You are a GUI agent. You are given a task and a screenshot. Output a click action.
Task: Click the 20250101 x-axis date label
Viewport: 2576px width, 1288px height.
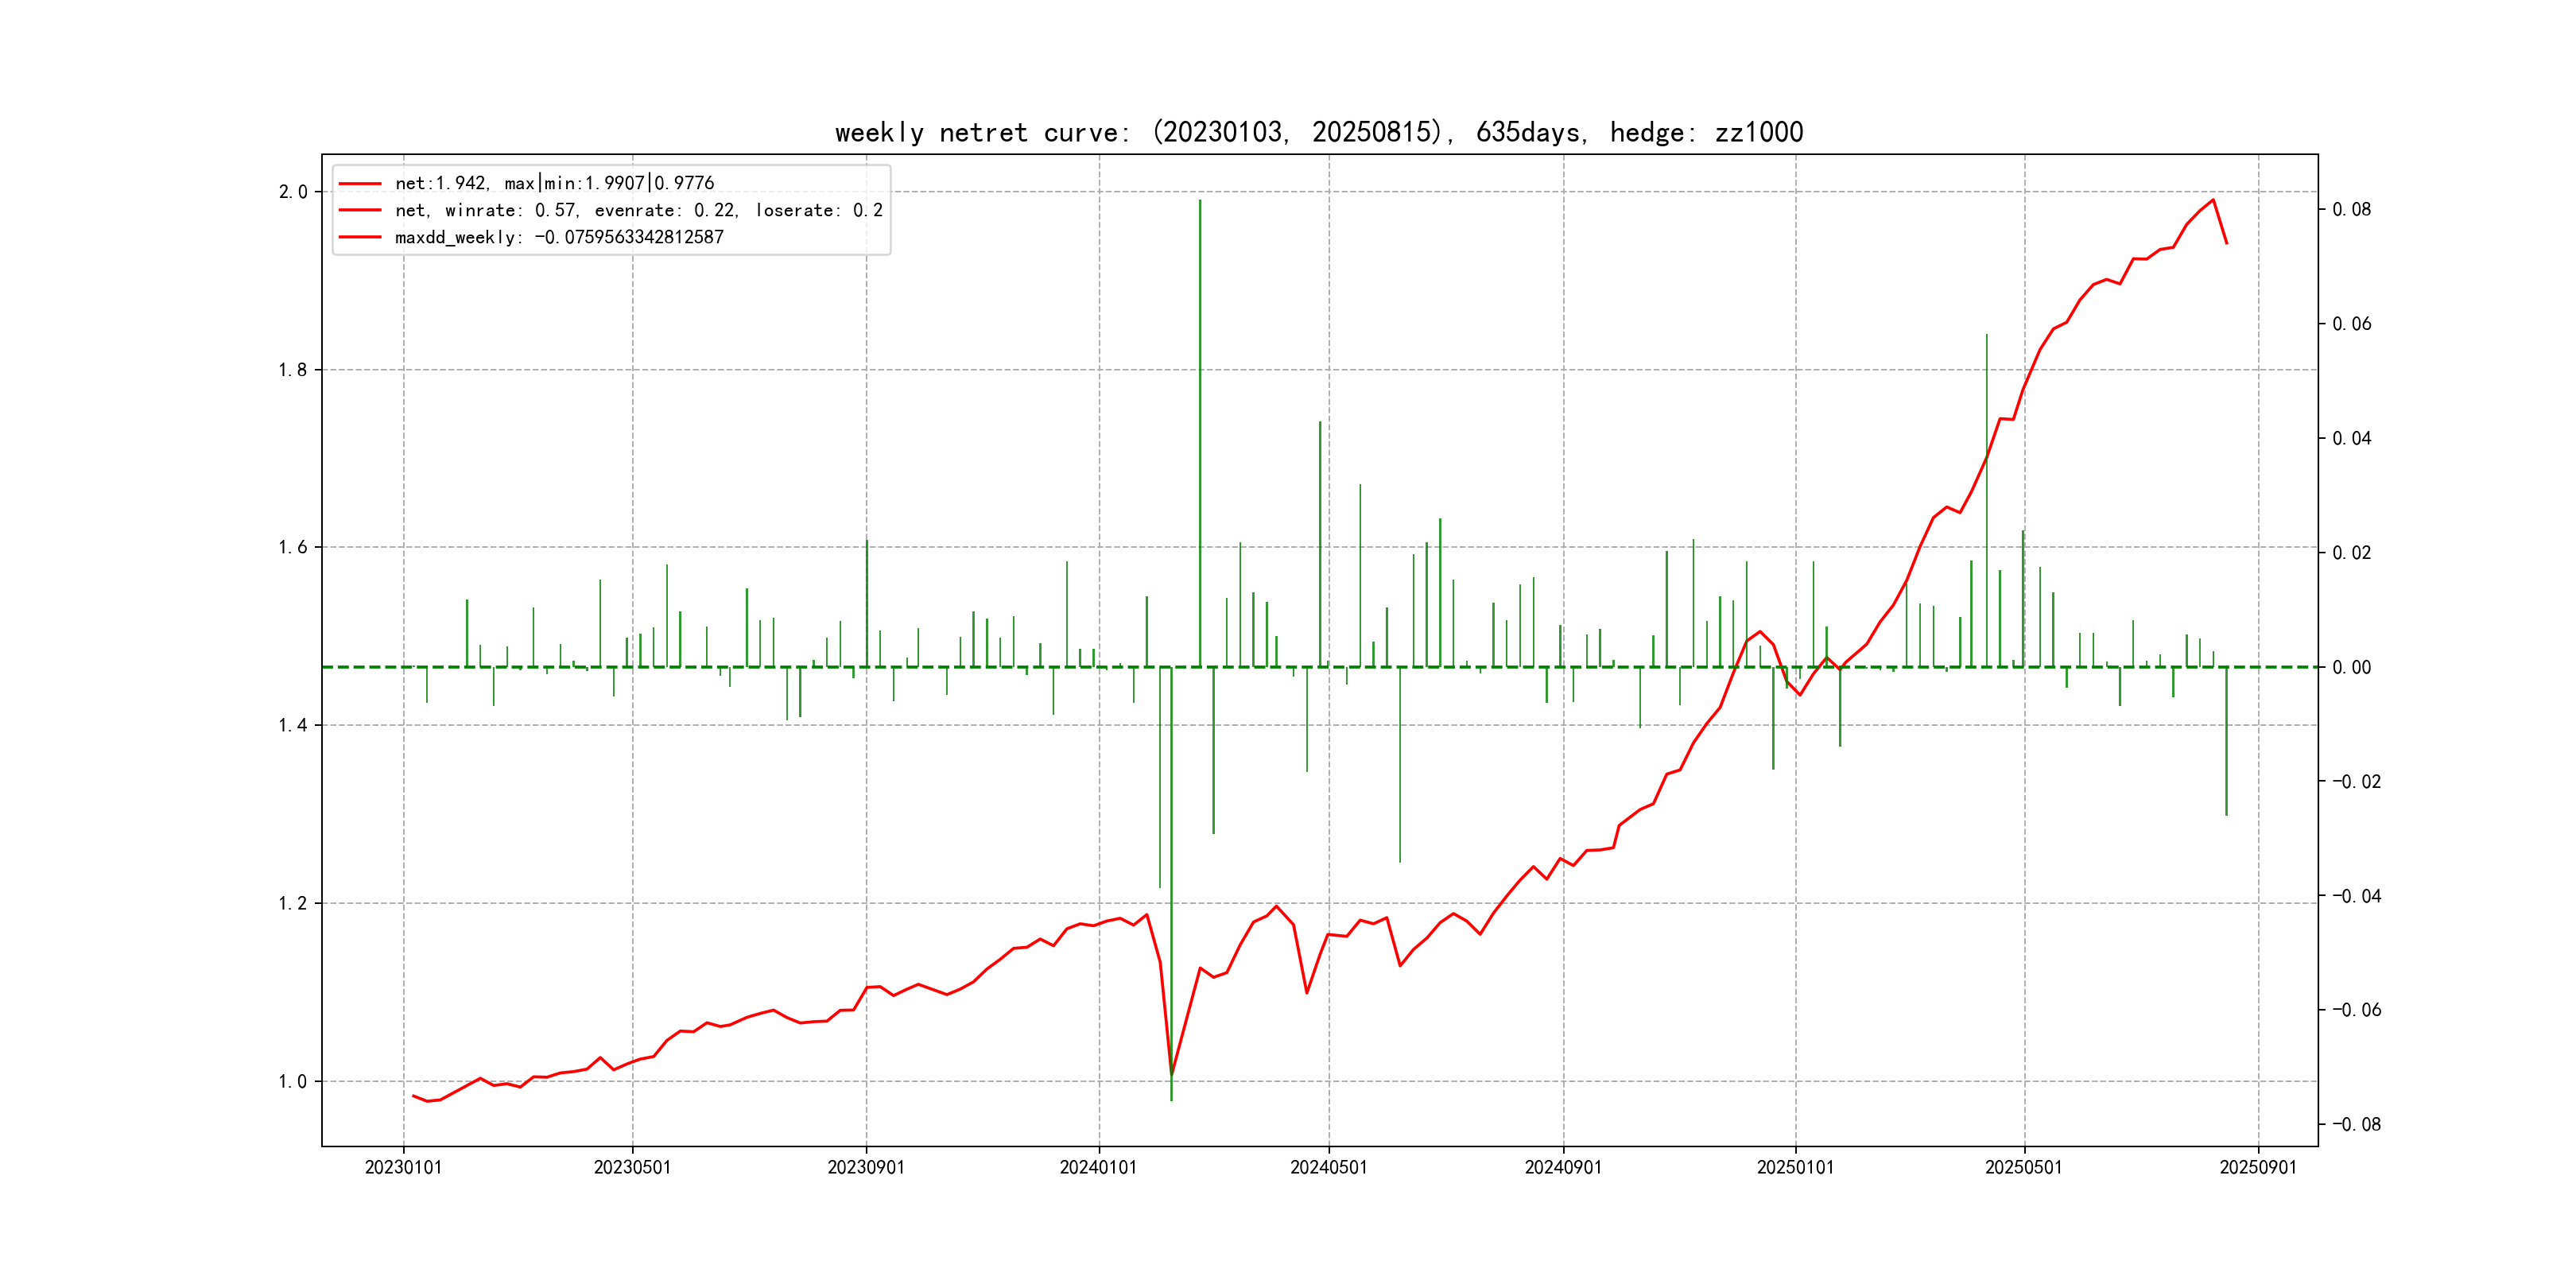1795,1167
